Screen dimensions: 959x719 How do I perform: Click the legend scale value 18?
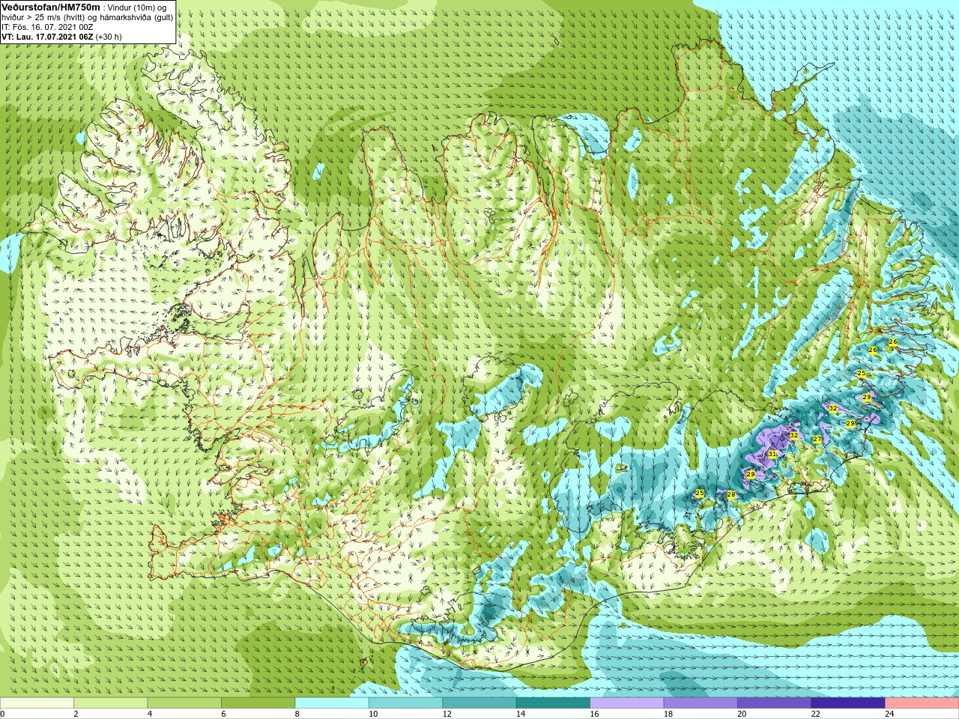668,714
